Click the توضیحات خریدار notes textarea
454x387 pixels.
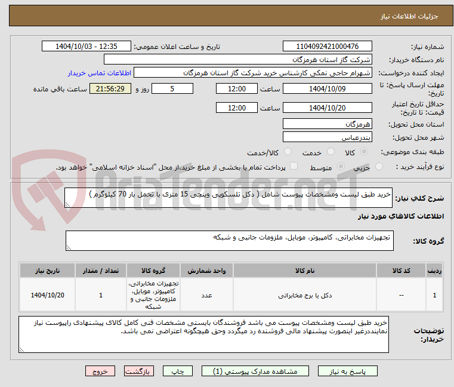click(x=203, y=334)
